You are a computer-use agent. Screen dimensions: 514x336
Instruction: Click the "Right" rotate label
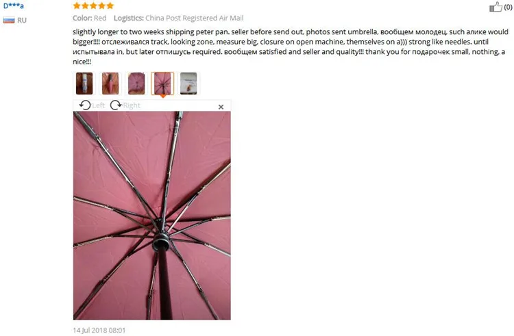pos(132,105)
